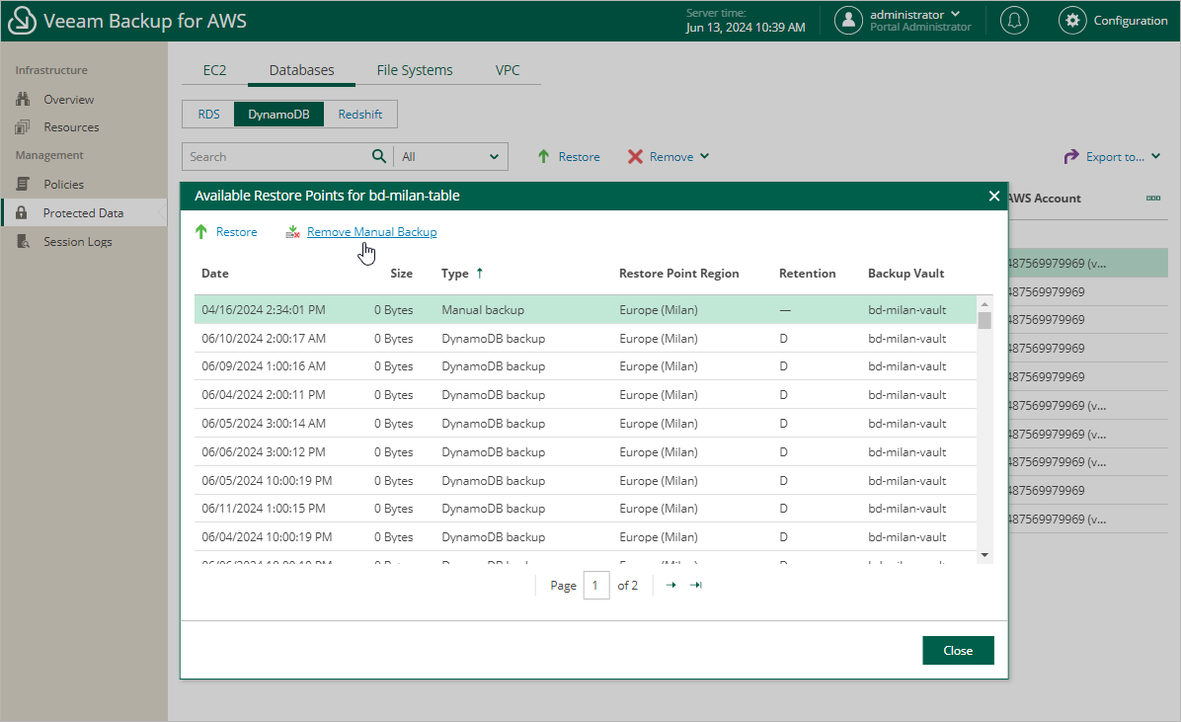Click the Session Logs sidebar icon
This screenshot has width=1181, height=722.
(x=23, y=241)
